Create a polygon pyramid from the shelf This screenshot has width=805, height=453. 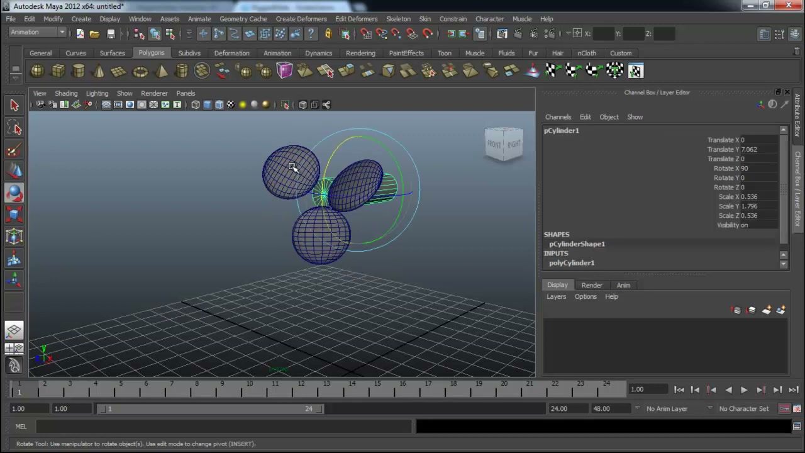tap(161, 71)
